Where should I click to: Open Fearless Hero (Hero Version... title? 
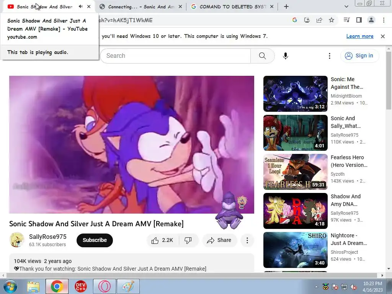(x=349, y=161)
